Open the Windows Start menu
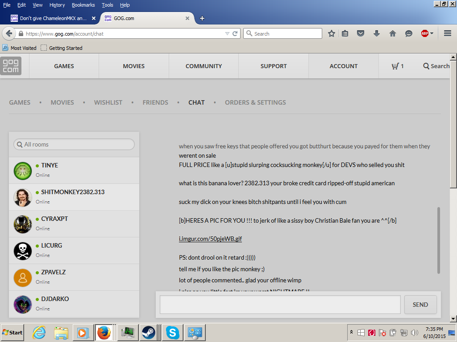The width and height of the screenshot is (457, 342). point(12,332)
